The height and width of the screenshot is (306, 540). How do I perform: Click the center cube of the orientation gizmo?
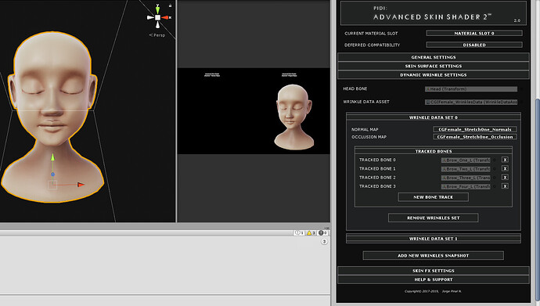pos(157,17)
